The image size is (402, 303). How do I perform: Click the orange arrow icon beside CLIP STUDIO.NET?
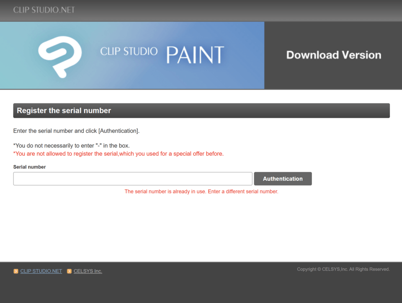point(16,271)
